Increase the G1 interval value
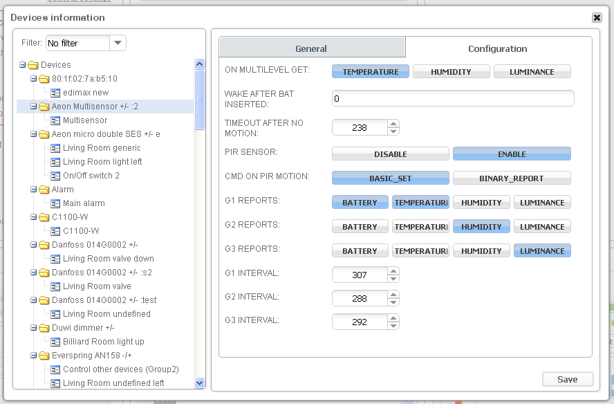Viewport: 614px width, 404px height. [x=393, y=270]
